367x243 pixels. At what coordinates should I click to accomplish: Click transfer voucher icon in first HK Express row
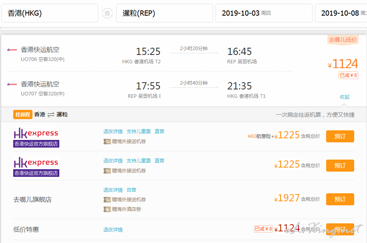pyautogui.click(x=107, y=142)
